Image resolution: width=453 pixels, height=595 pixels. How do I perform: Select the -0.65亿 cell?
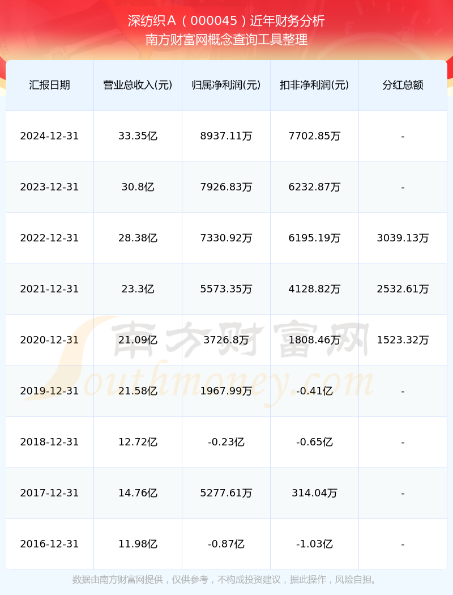coord(315,442)
